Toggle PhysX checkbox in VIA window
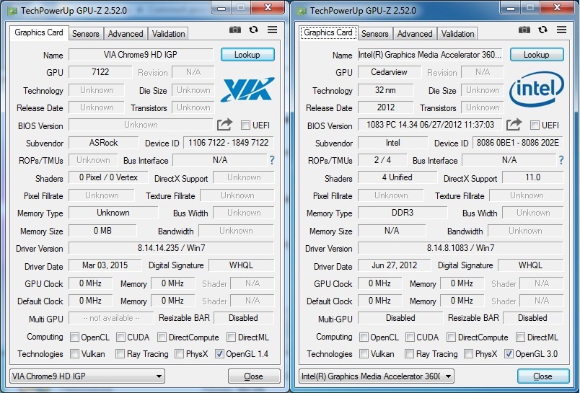580x393 pixels. tap(180, 354)
